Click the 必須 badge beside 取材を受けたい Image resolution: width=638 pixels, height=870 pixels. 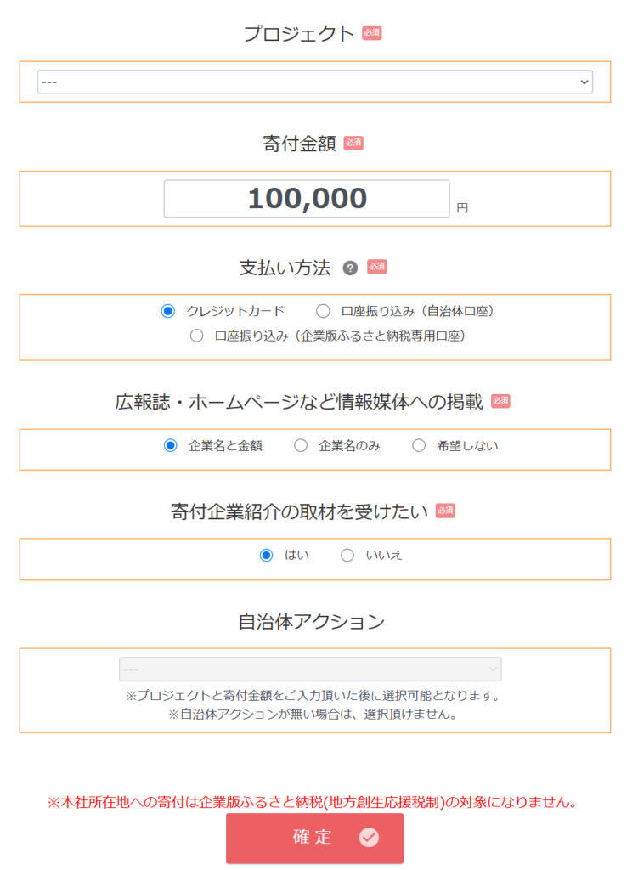tap(446, 511)
